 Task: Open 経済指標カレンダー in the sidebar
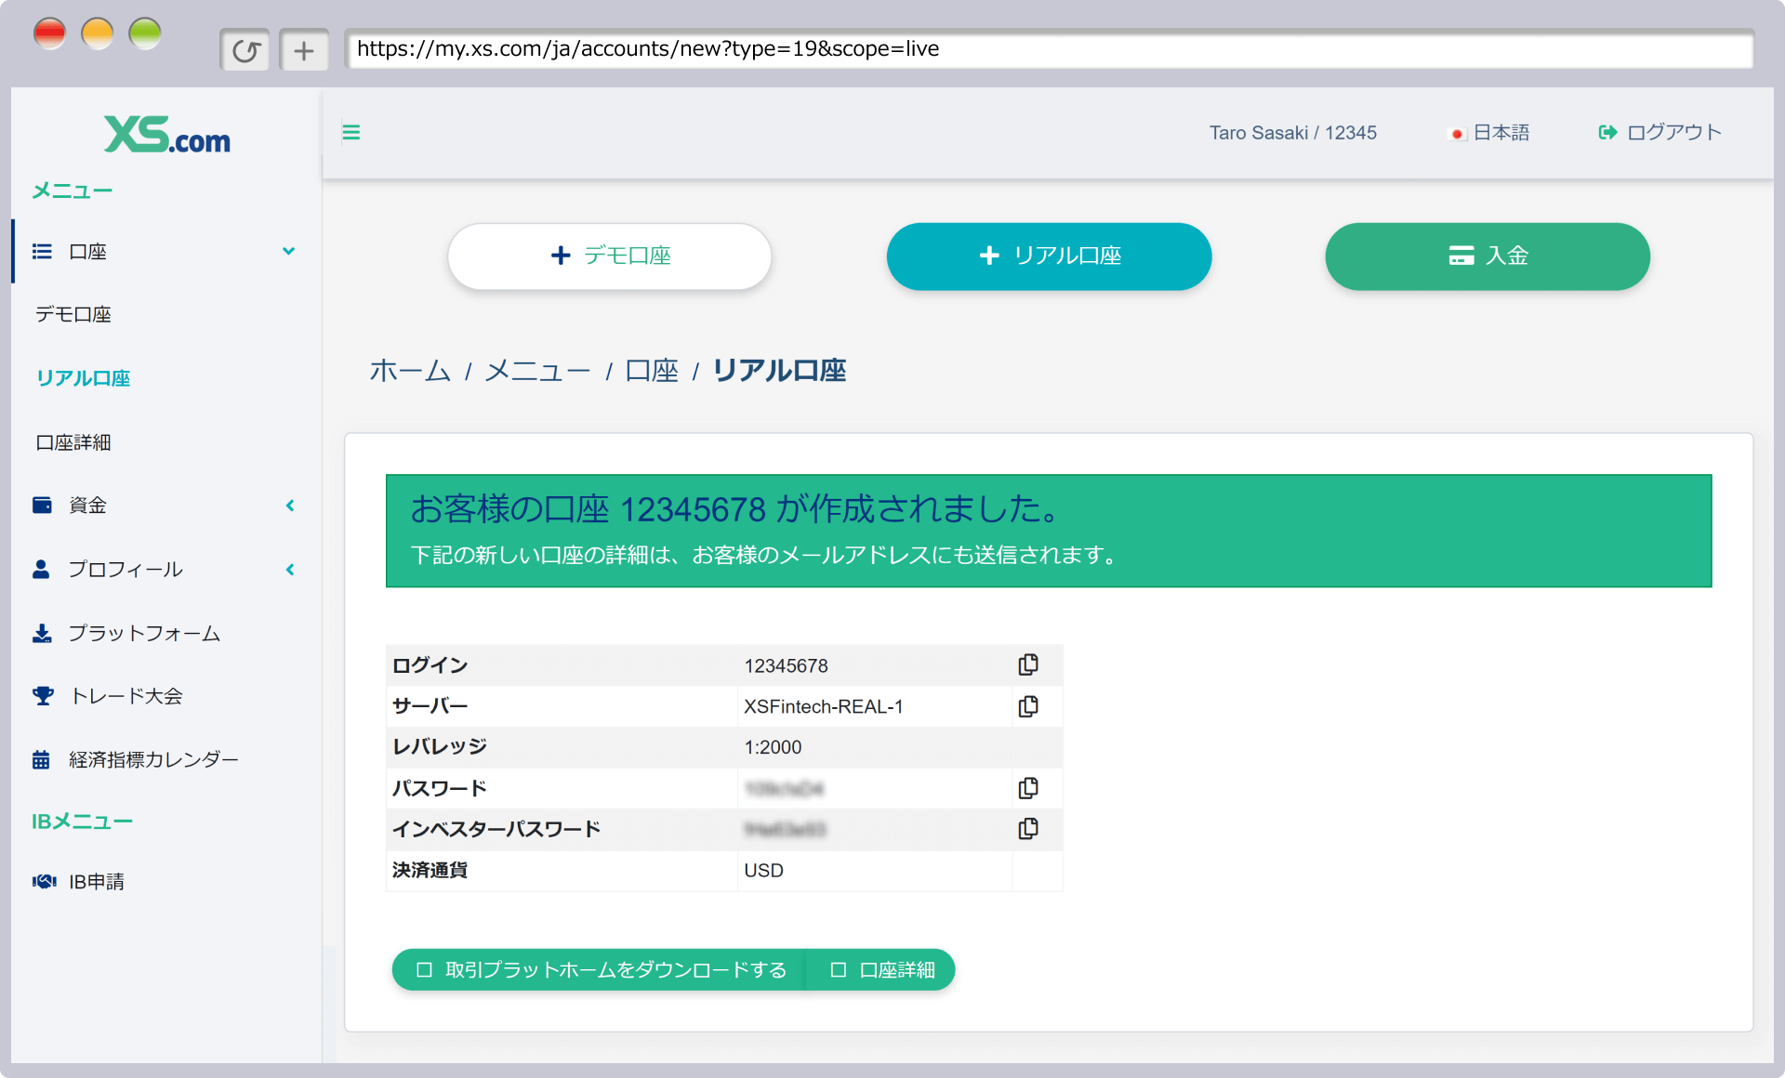point(153,759)
